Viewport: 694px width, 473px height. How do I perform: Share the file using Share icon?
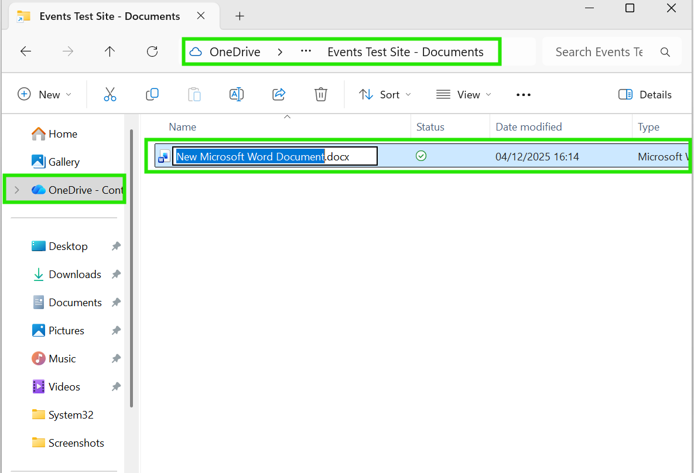[x=279, y=94]
